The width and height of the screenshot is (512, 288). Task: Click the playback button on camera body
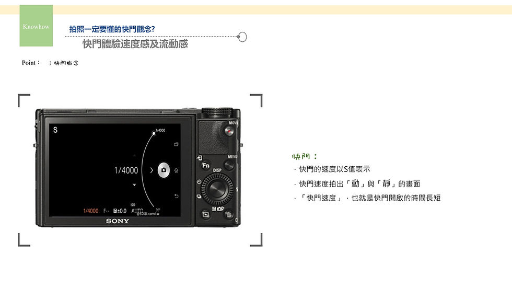coord(206,214)
